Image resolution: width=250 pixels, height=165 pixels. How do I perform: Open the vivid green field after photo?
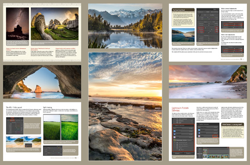point(69,127)
